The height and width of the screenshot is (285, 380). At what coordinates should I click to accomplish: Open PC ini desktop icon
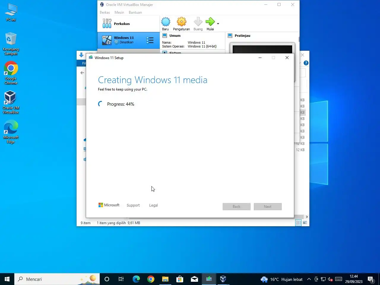coord(11,12)
